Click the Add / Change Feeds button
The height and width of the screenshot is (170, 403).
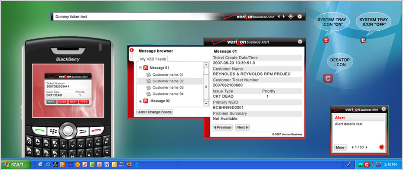click(154, 112)
